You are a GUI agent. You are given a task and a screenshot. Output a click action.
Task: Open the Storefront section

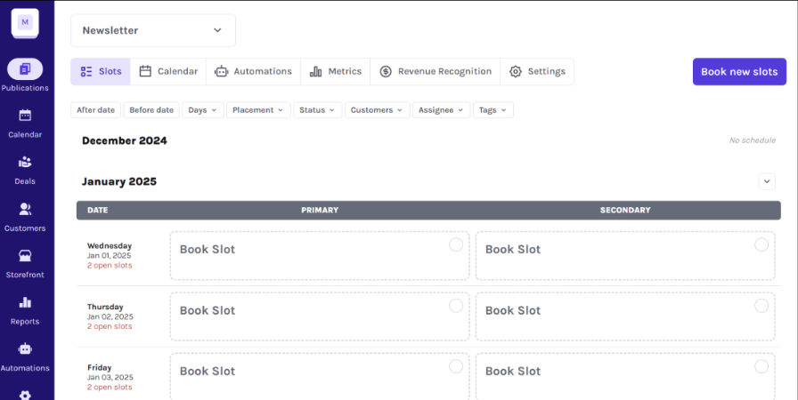[x=25, y=264]
